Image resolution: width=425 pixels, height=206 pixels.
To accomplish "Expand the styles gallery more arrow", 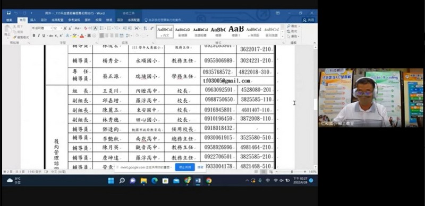I will pos(283,37).
